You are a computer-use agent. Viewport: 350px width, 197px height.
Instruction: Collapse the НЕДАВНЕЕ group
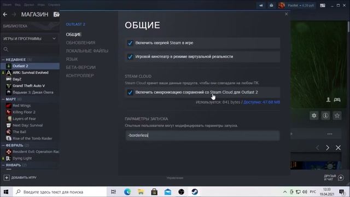pyautogui.click(x=3, y=60)
